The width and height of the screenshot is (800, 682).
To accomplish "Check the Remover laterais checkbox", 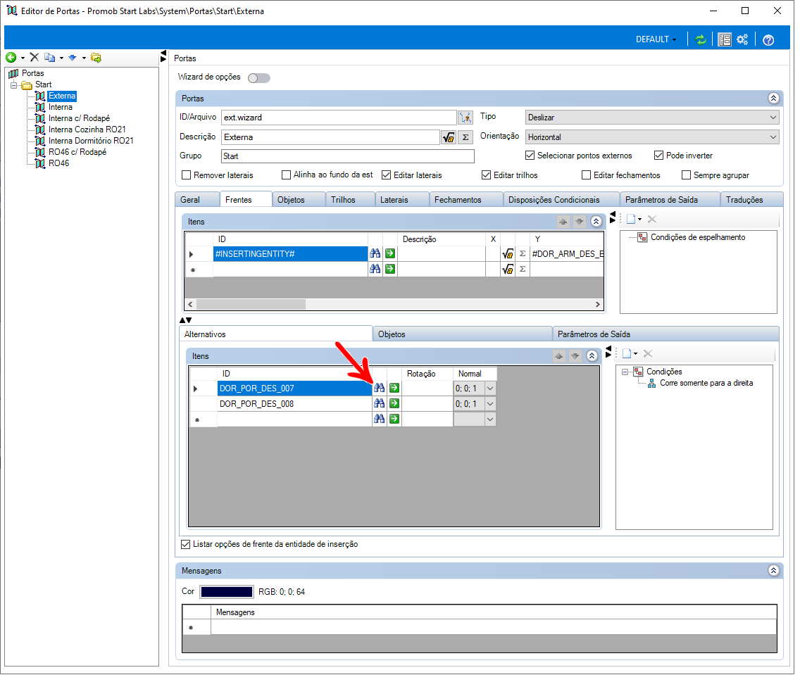I will [188, 177].
